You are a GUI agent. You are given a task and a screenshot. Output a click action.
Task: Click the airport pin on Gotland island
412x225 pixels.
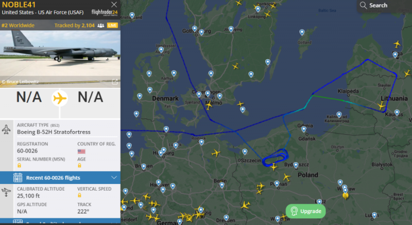302,32
